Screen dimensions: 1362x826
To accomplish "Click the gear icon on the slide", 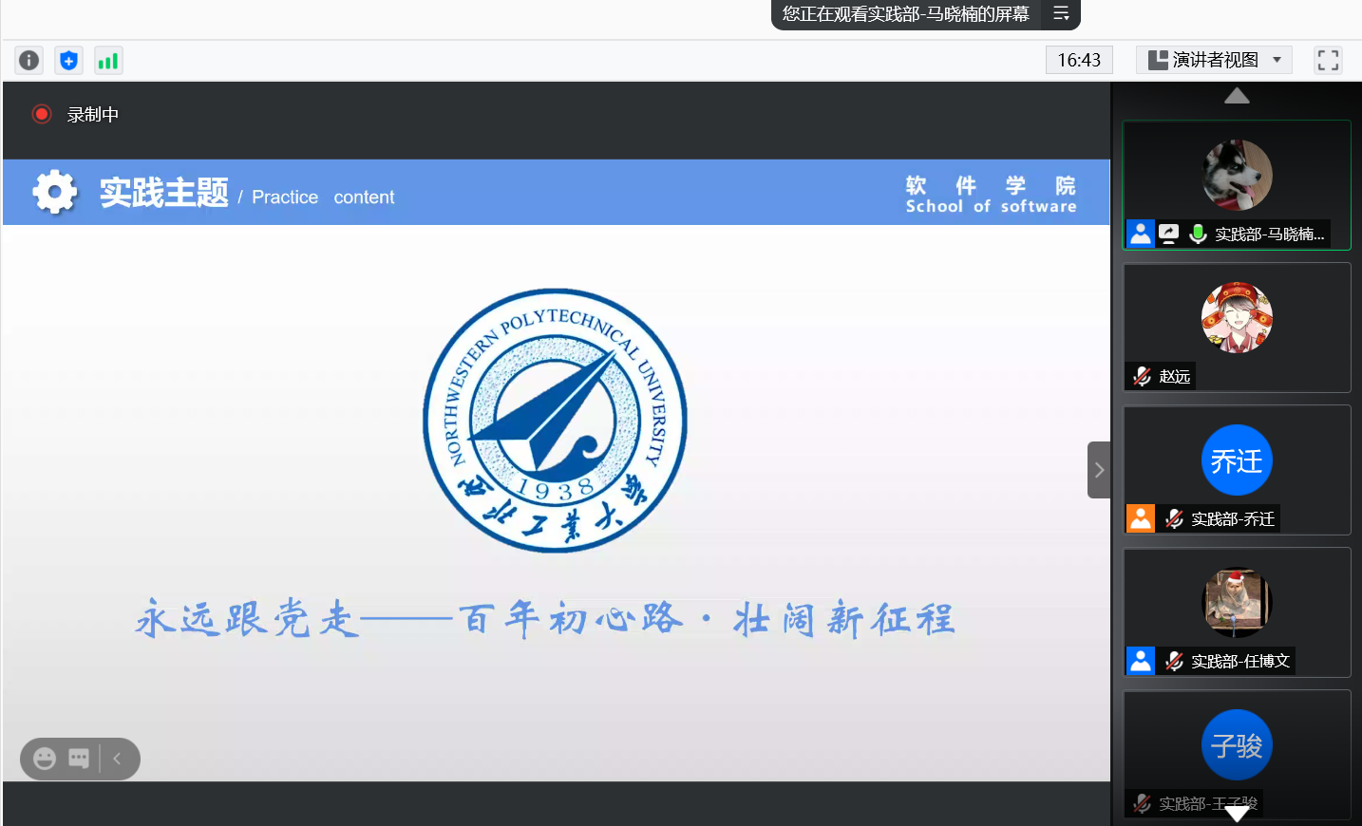I will click(55, 193).
